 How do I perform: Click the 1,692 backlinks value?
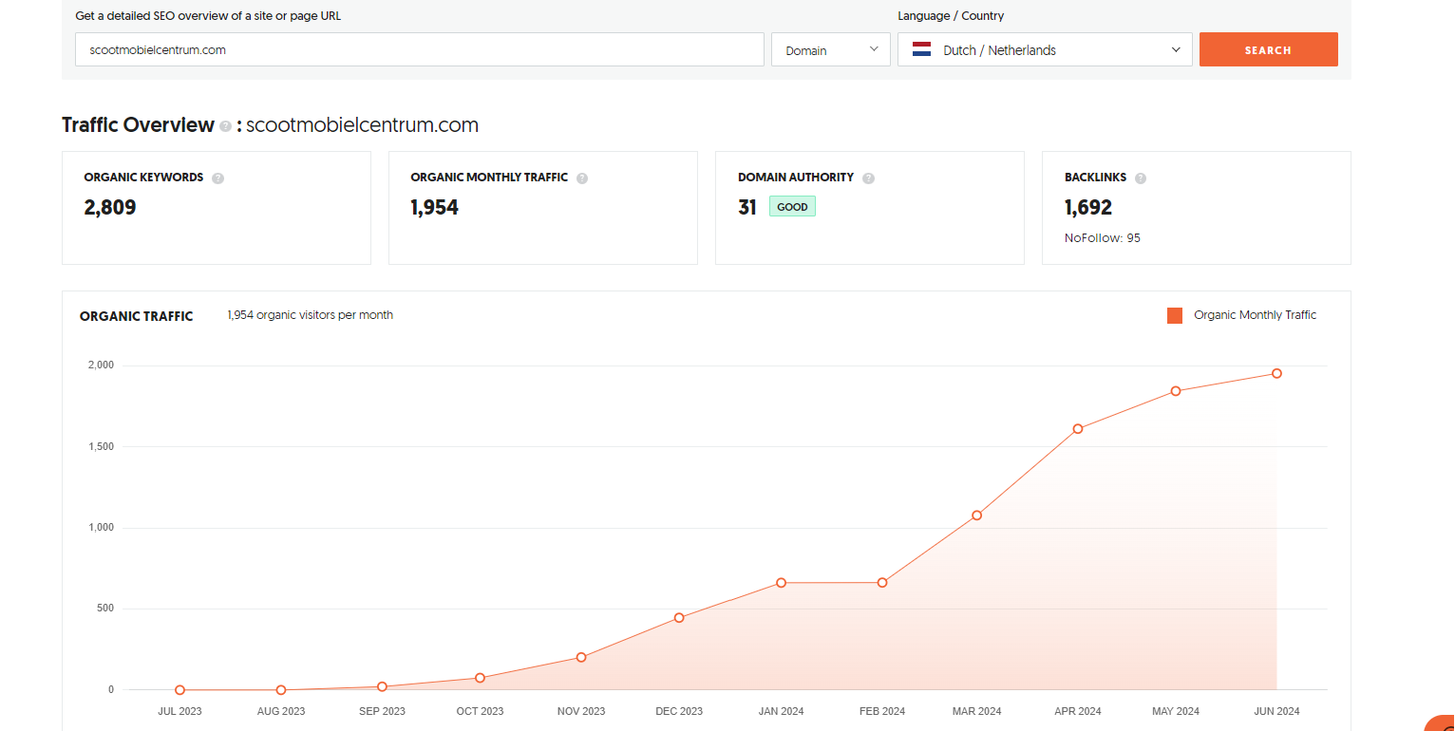1088,207
